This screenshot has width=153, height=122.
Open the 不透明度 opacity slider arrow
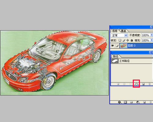[x=151, y=35]
